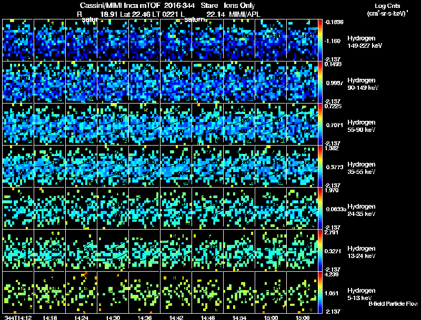
Task: Click the "Hydrogen 13-24 keV" row label
Action: click(x=362, y=252)
